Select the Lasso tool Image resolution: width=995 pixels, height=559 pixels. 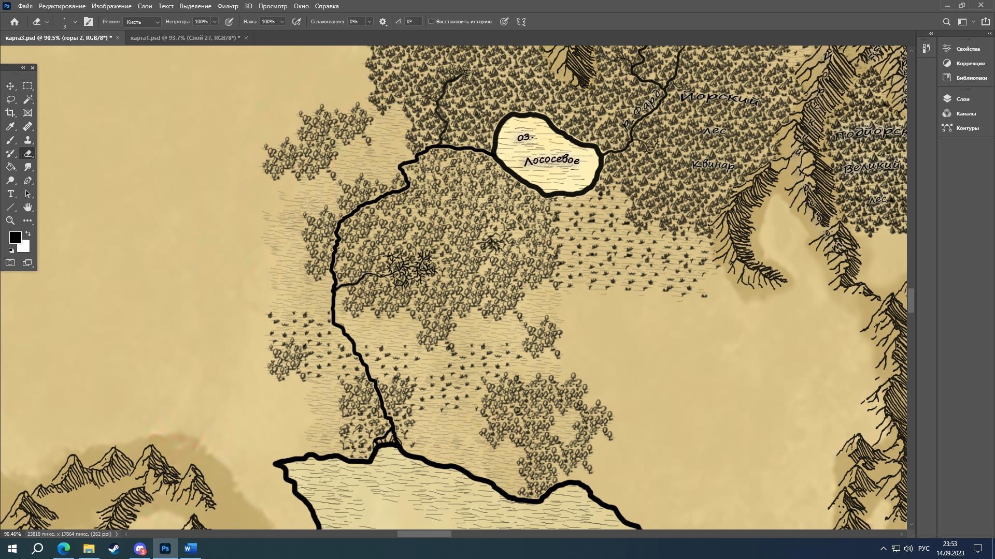point(10,99)
